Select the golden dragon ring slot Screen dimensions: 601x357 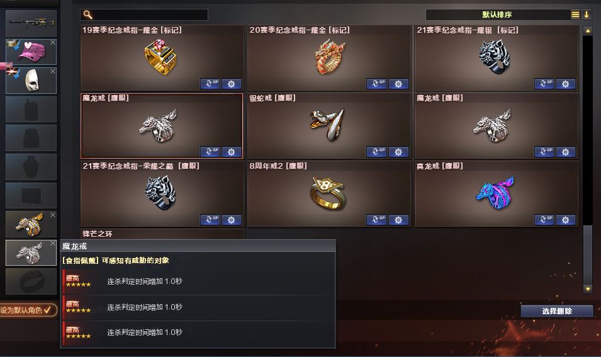point(31,224)
